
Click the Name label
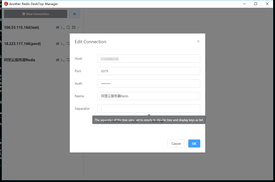coord(79,96)
